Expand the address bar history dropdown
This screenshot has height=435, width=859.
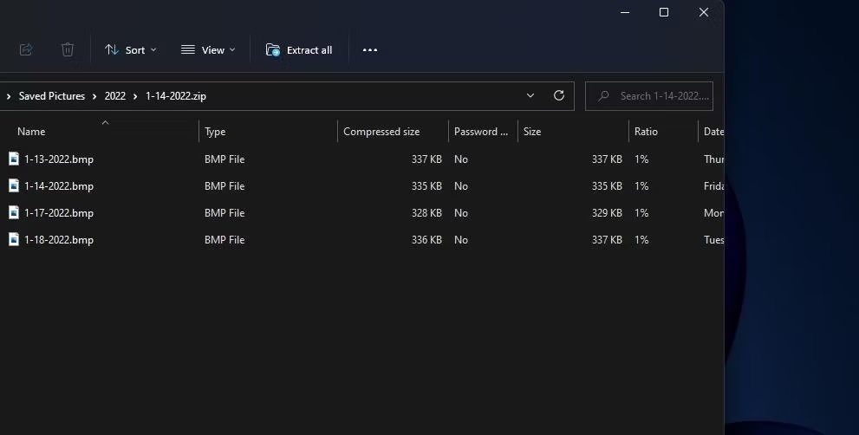[x=530, y=95]
